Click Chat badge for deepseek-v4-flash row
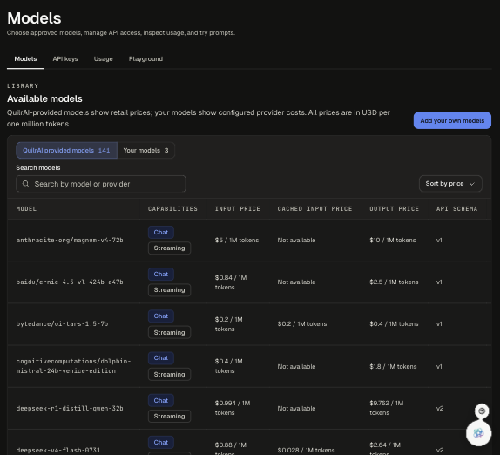The image size is (500, 455). [x=160, y=442]
